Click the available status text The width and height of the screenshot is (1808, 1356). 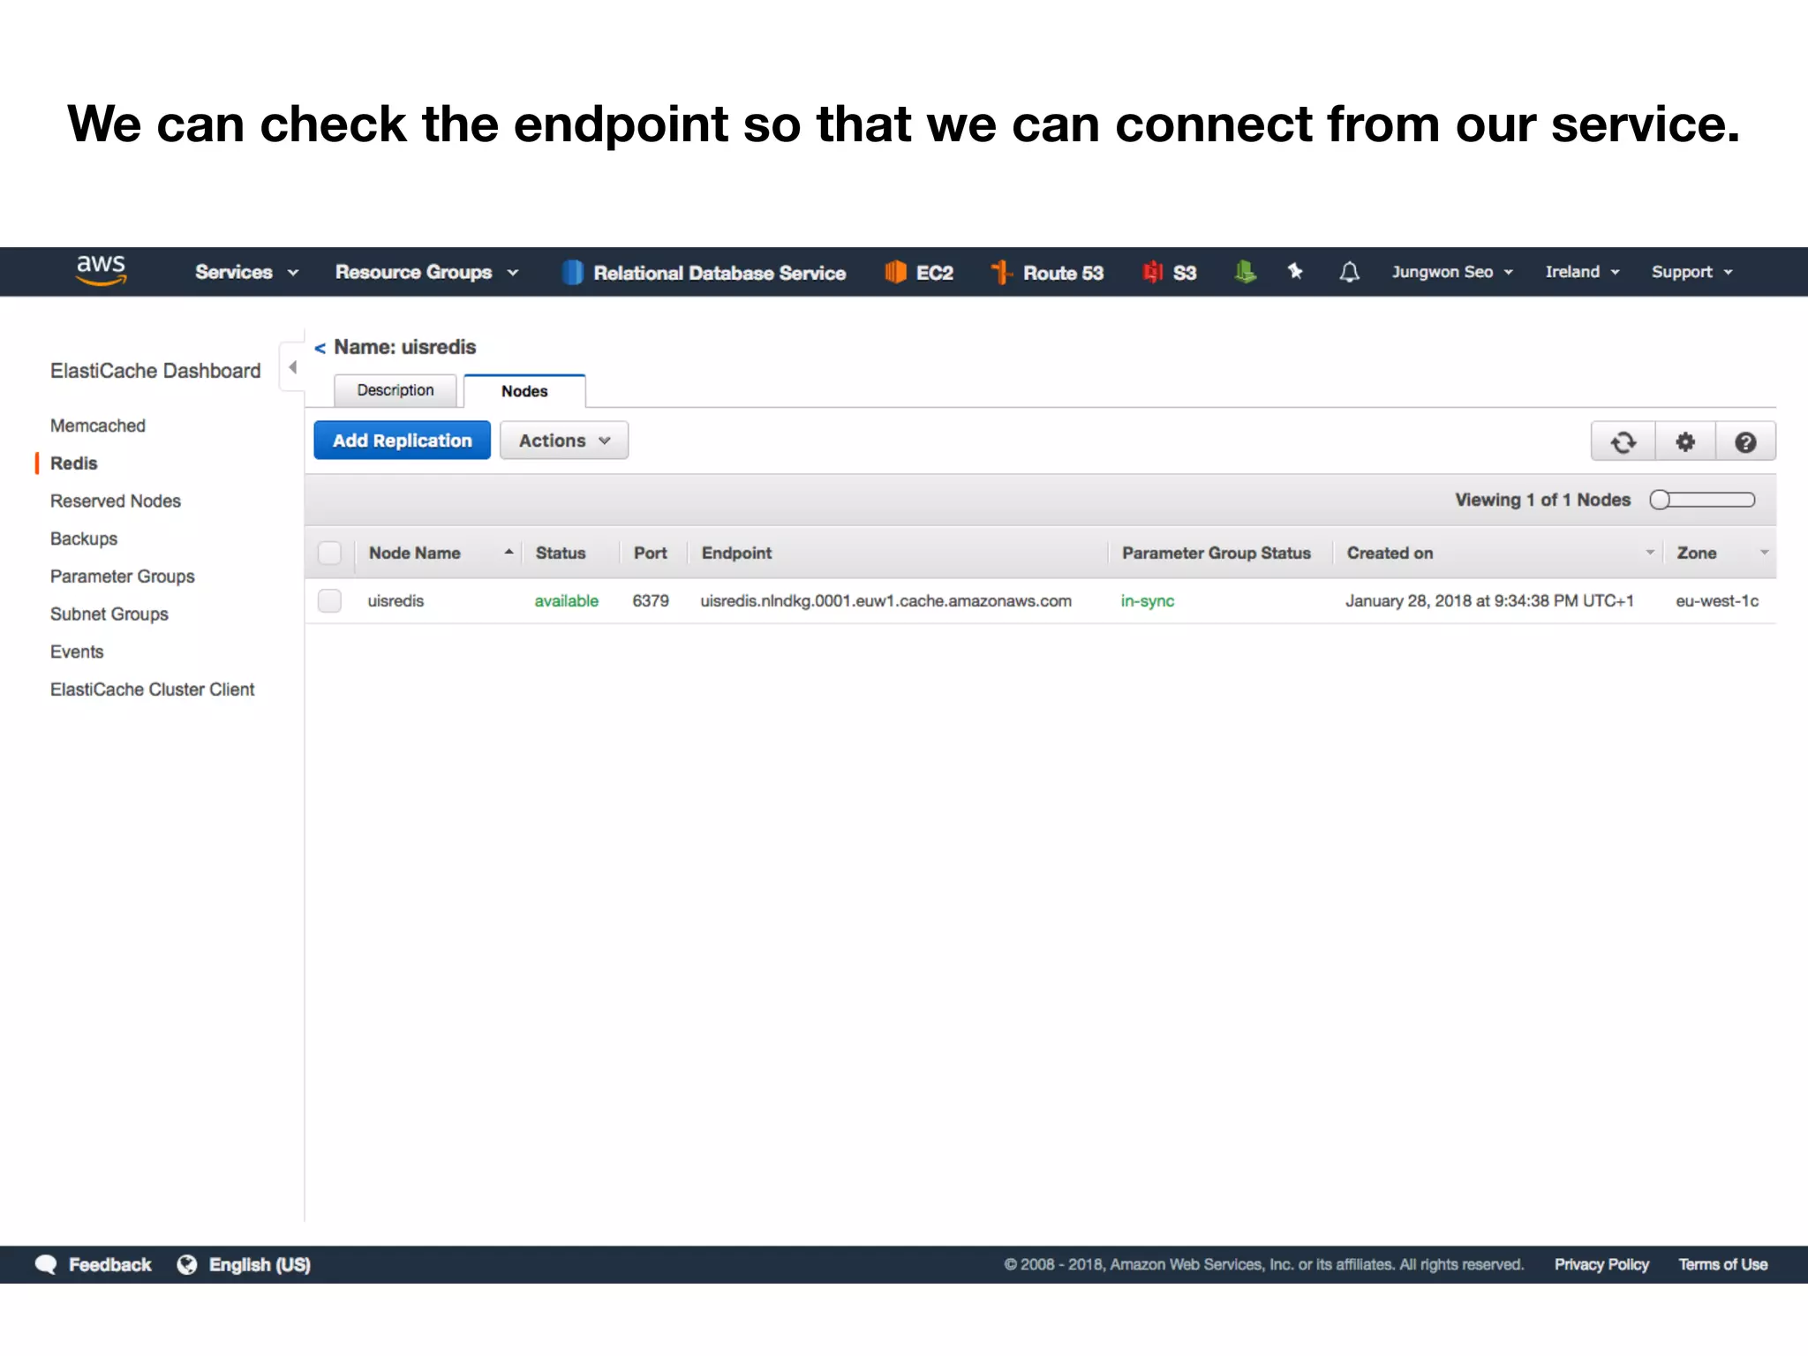tap(566, 600)
